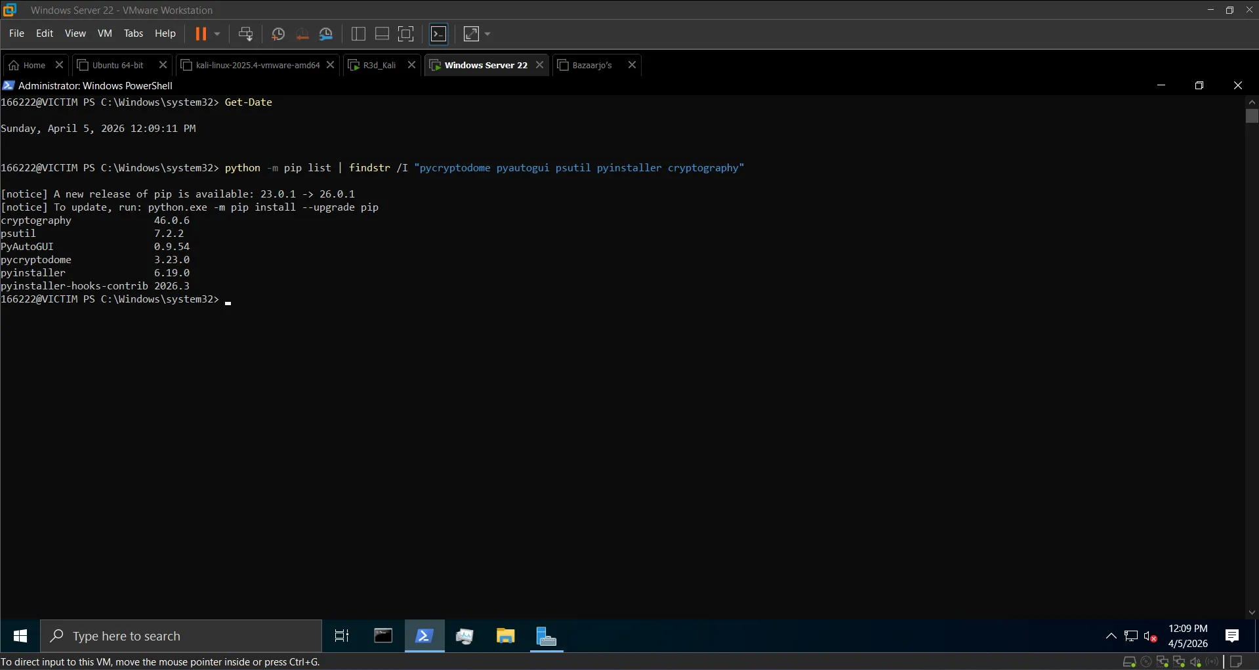This screenshot has width=1259, height=670.
Task: Click the second network adapter status icon
Action: 1179,661
